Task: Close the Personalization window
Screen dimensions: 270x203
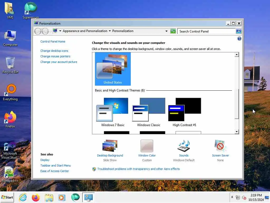Action: pyautogui.click(x=239, y=23)
